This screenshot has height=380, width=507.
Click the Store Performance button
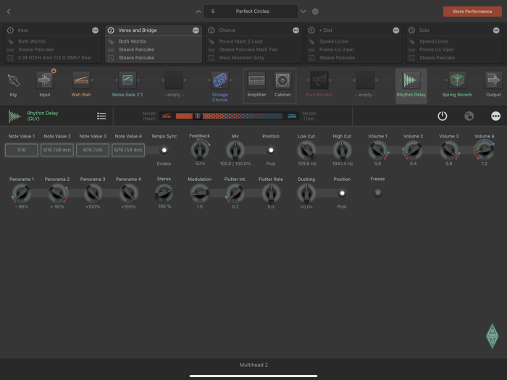[x=472, y=12]
